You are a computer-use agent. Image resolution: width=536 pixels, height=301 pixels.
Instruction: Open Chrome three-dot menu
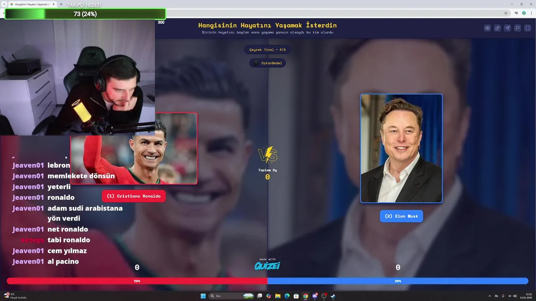531,13
